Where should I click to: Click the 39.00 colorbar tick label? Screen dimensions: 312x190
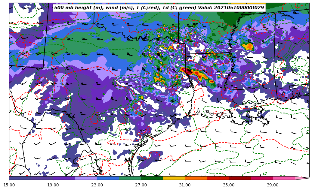pyautogui.click(x=273, y=185)
